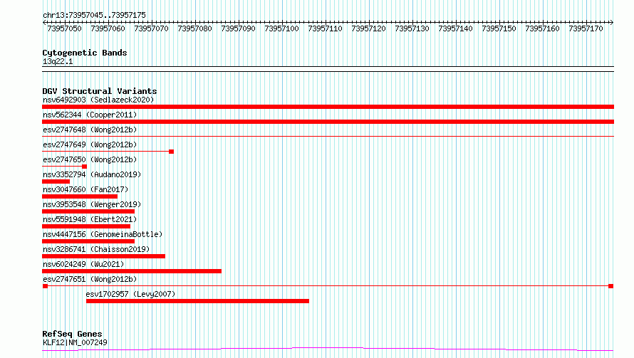Image resolution: width=634 pixels, height=358 pixels.
Task: Click the red end block of esv2747649
Action: 172,152
